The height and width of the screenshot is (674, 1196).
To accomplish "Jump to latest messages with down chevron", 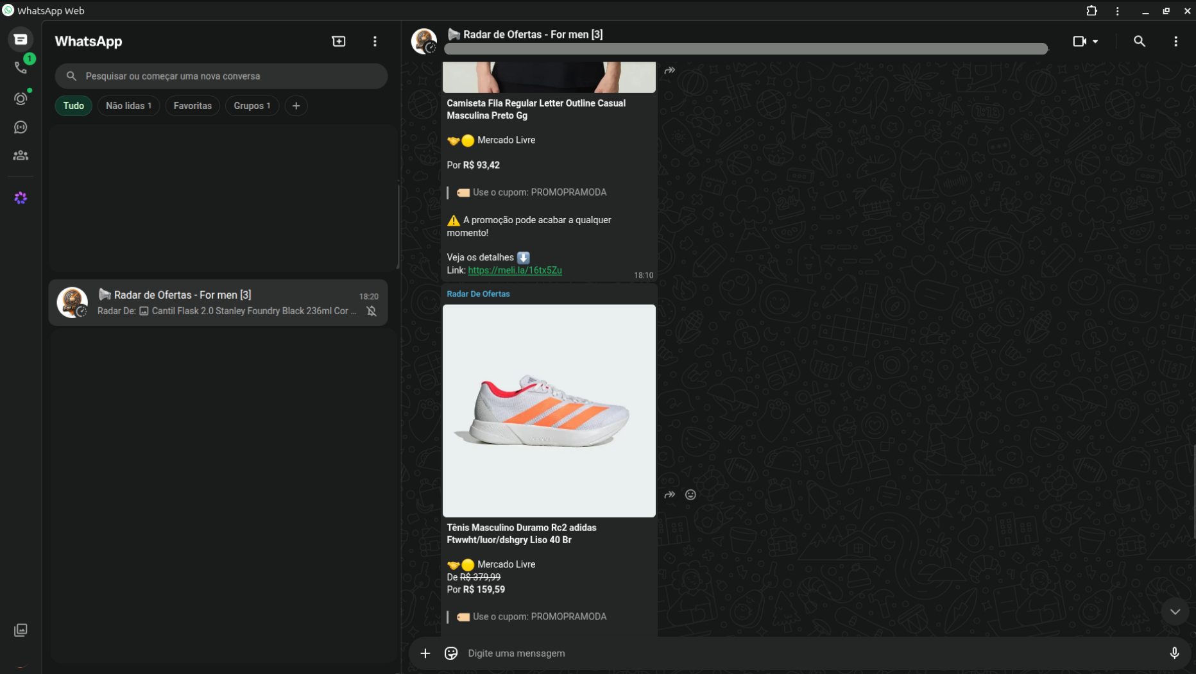I will 1175,612.
